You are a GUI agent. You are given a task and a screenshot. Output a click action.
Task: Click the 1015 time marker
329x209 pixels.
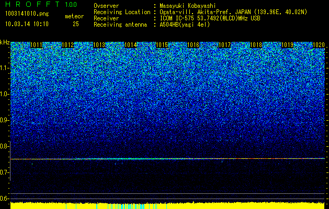162,45
